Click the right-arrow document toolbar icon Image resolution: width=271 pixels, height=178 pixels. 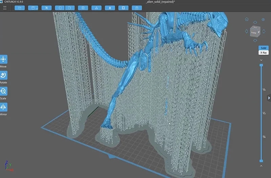point(70,8)
